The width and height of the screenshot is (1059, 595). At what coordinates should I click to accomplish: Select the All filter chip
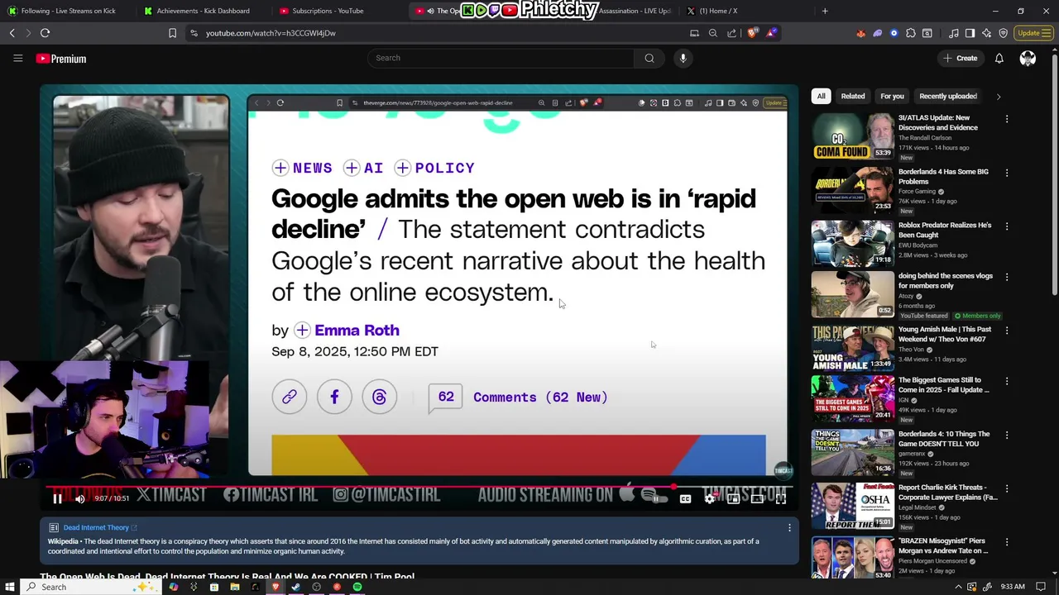coord(821,96)
